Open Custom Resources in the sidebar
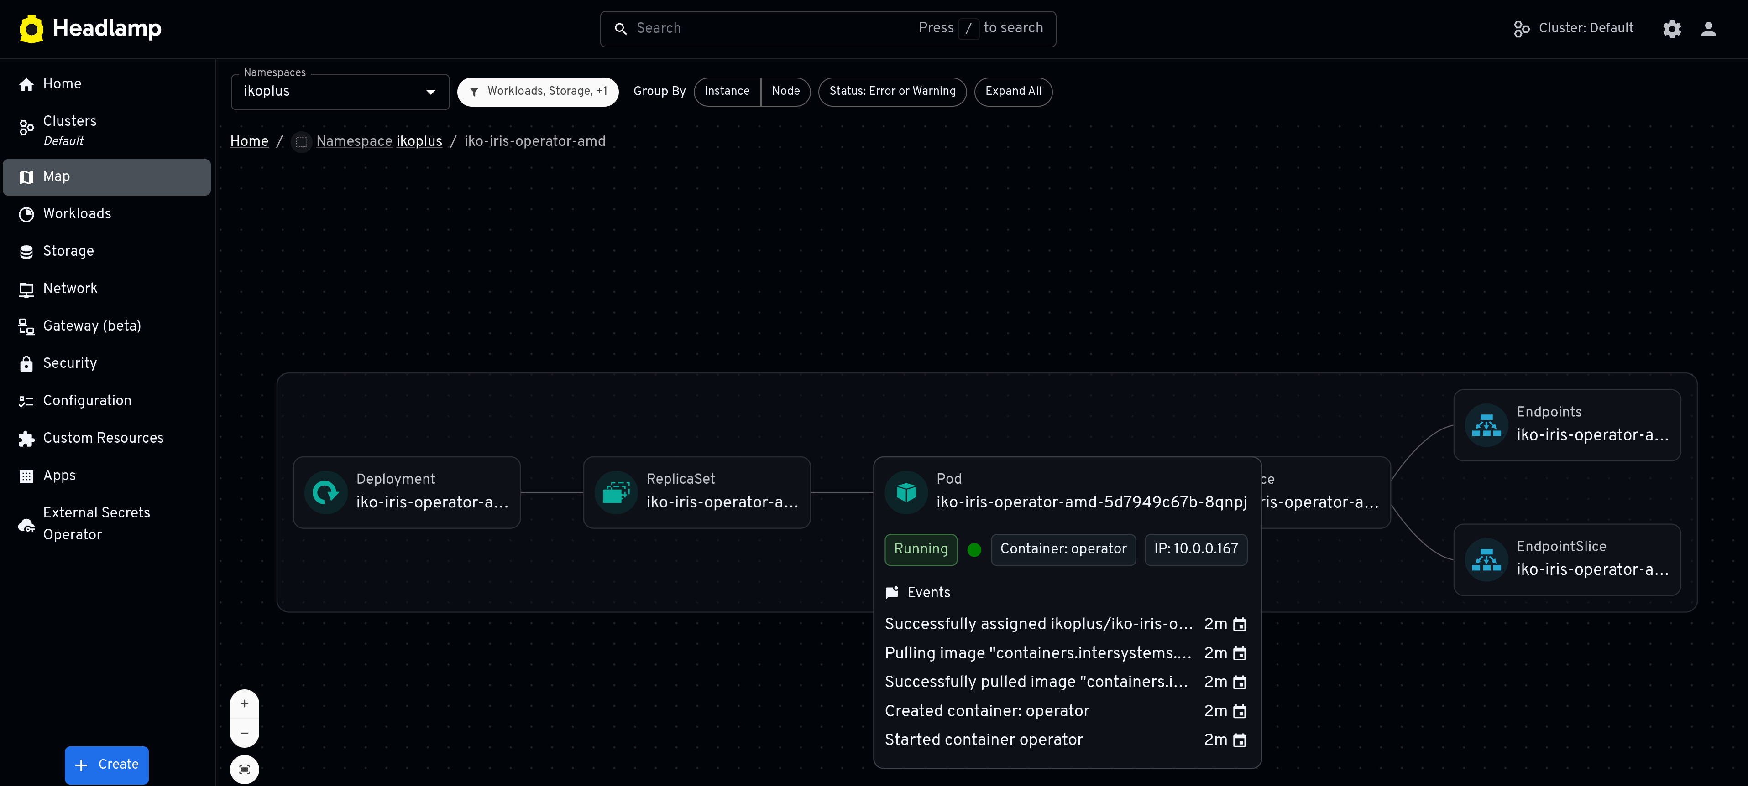Image resolution: width=1748 pixels, height=786 pixels. click(103, 439)
